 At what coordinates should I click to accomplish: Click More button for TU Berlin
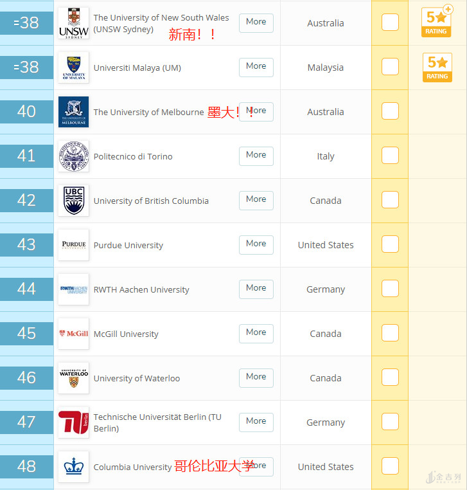point(256,422)
